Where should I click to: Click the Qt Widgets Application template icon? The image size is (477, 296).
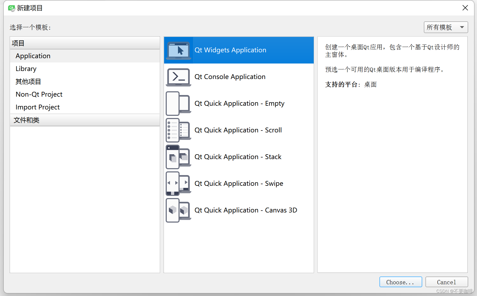coord(179,50)
